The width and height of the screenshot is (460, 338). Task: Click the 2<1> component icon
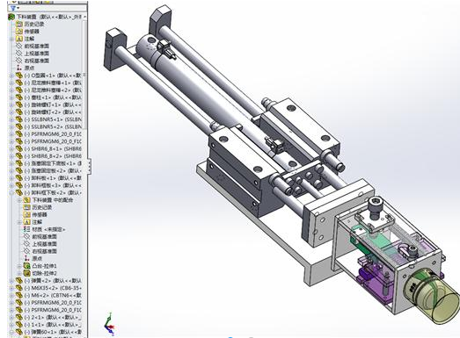pos(19,317)
